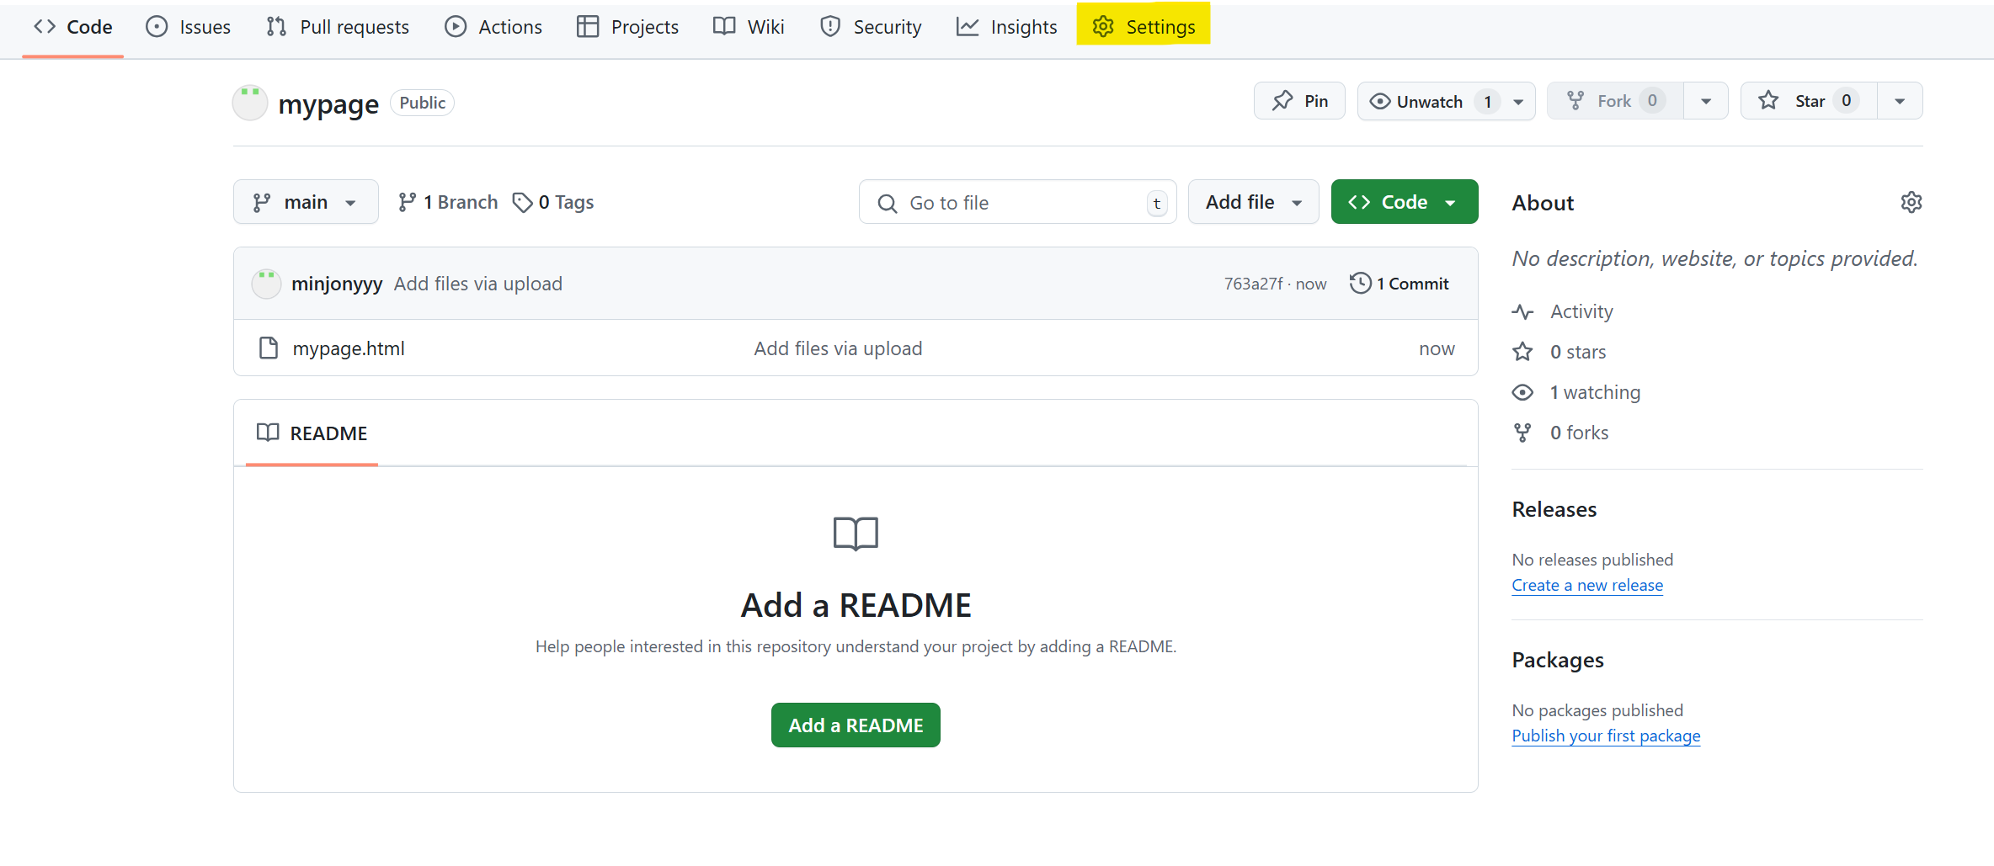Image resolution: width=1994 pixels, height=866 pixels.
Task: Star the mypage repository
Action: pos(1809,101)
